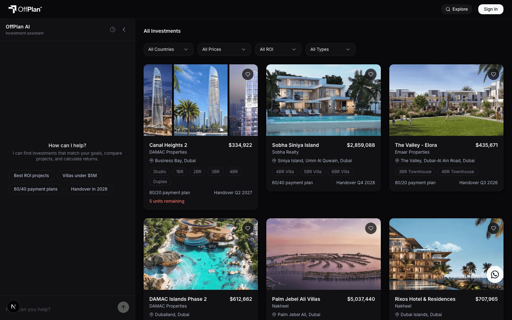The width and height of the screenshot is (512, 320).
Task: Favorite DAMAC Islands Phase 2 heart icon
Action: click(248, 228)
